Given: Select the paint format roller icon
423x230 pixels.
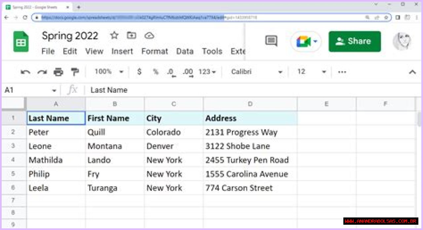Looking at the screenshot, I should [x=75, y=72].
